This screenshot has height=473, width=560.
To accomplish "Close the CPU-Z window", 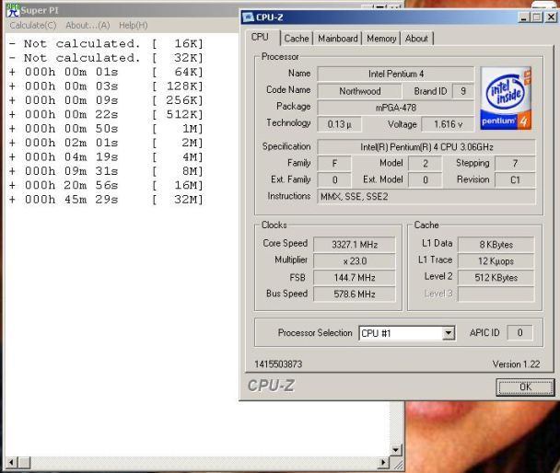I will tap(551, 17).
